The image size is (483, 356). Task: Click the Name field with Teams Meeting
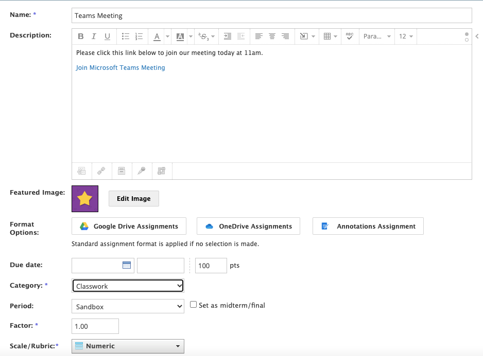click(272, 15)
